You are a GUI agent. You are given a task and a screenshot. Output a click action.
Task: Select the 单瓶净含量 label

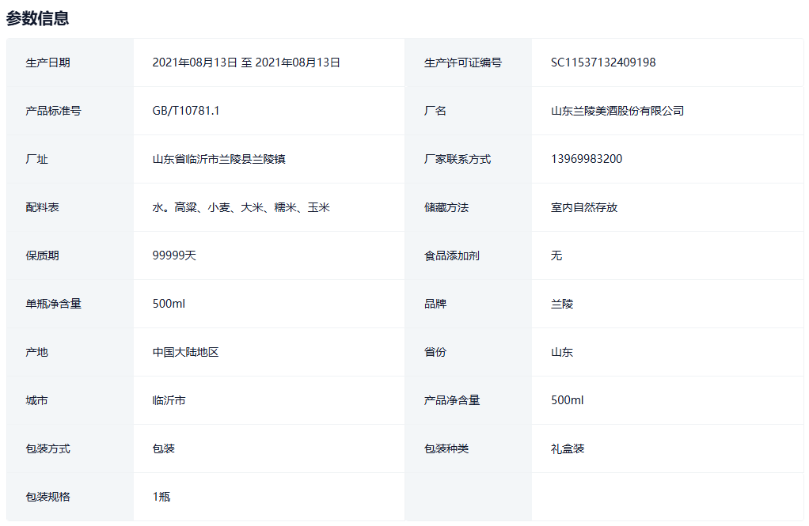click(x=53, y=304)
